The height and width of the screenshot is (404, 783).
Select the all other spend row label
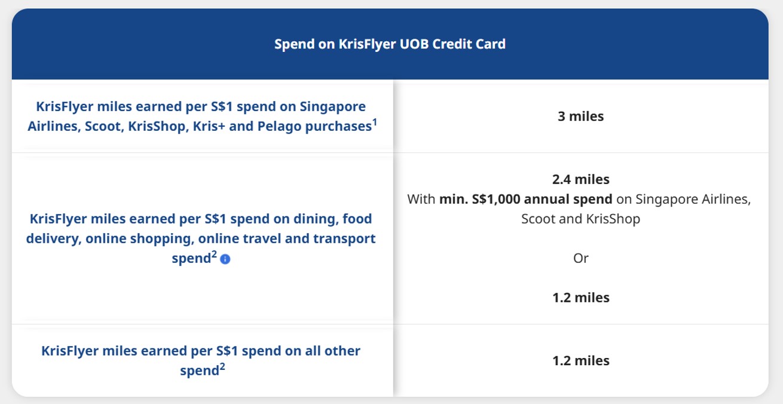point(201,360)
